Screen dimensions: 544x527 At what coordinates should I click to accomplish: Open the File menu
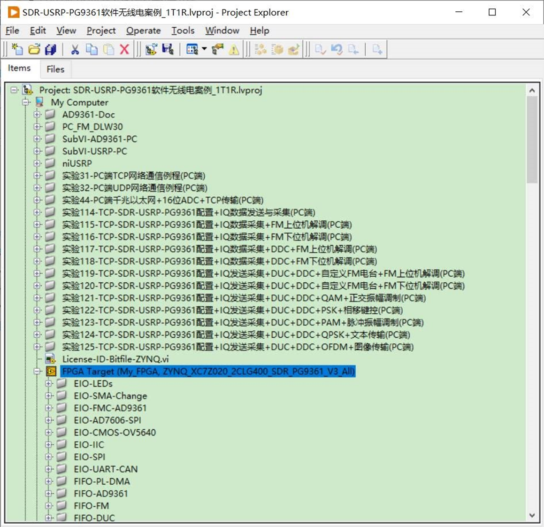[x=12, y=31]
